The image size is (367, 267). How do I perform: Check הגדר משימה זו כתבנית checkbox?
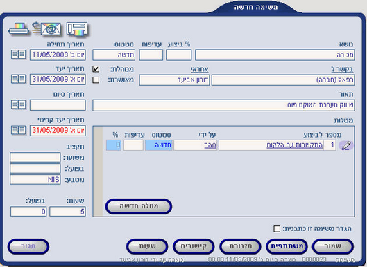click(277, 229)
